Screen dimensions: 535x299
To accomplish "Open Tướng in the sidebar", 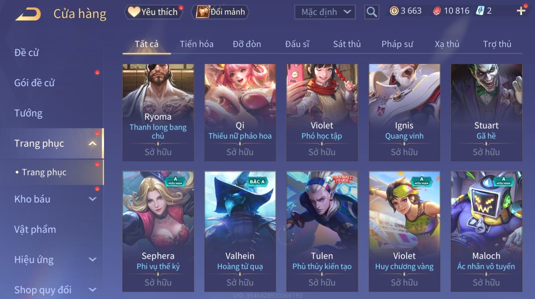I will [x=28, y=113].
